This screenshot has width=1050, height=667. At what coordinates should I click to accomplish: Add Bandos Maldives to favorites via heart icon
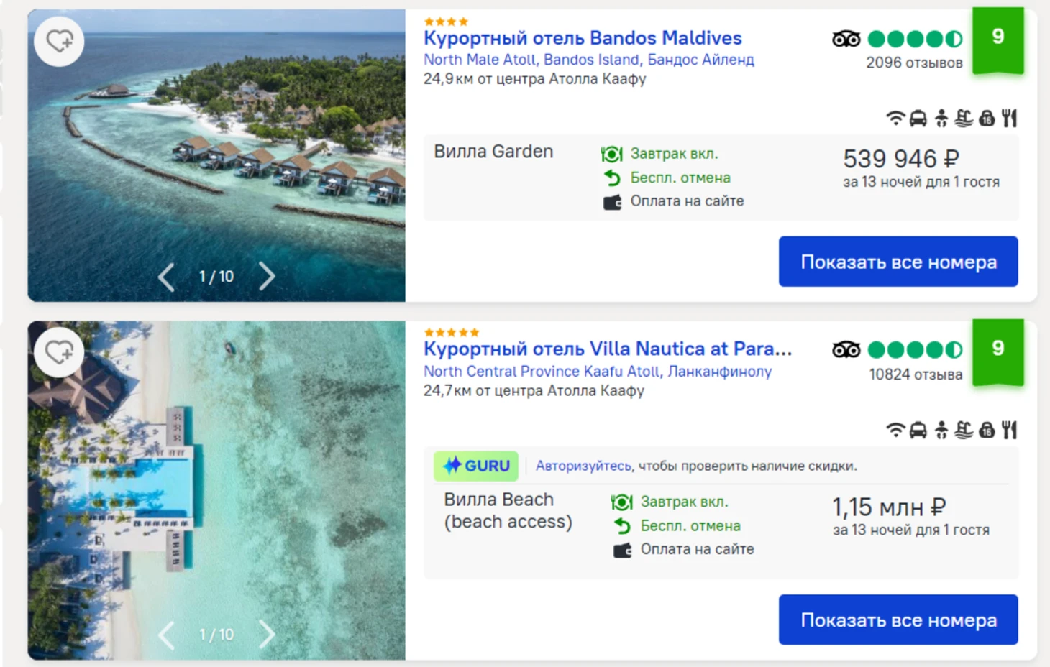click(x=59, y=41)
